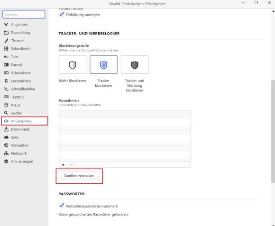
Task: Click the Blockierungsstufe label
Action: [73, 45]
